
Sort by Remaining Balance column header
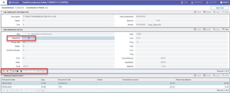pyautogui.click(x=202, y=80)
